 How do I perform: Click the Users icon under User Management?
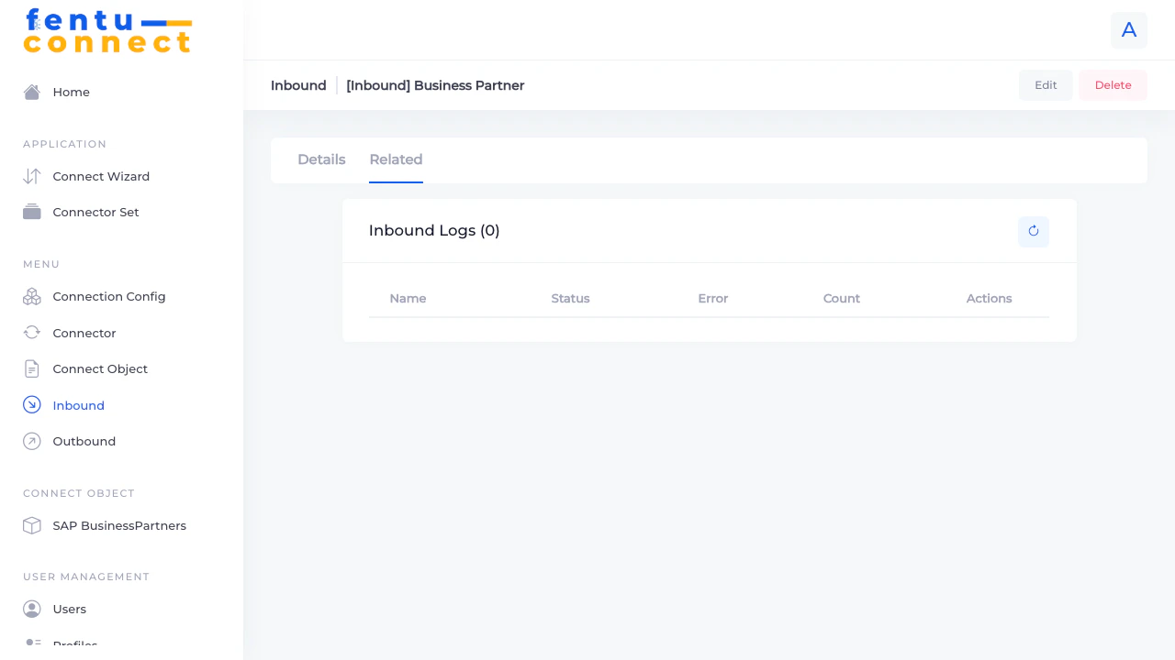(31, 609)
